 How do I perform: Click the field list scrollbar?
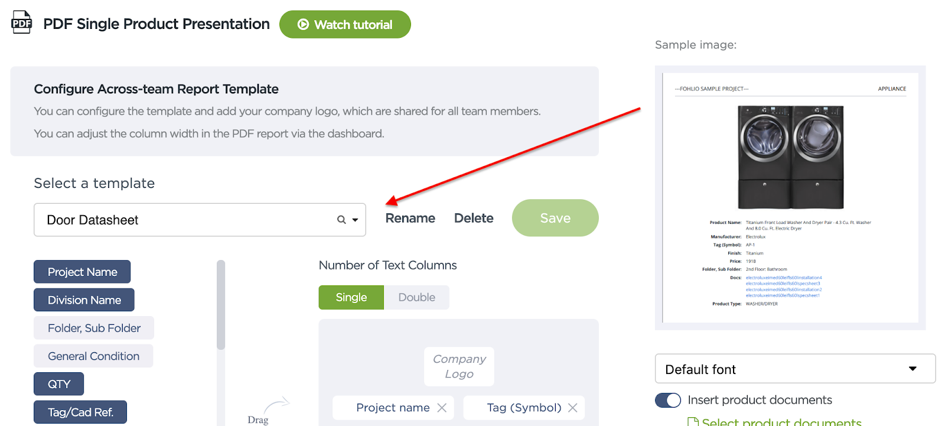[221, 305]
